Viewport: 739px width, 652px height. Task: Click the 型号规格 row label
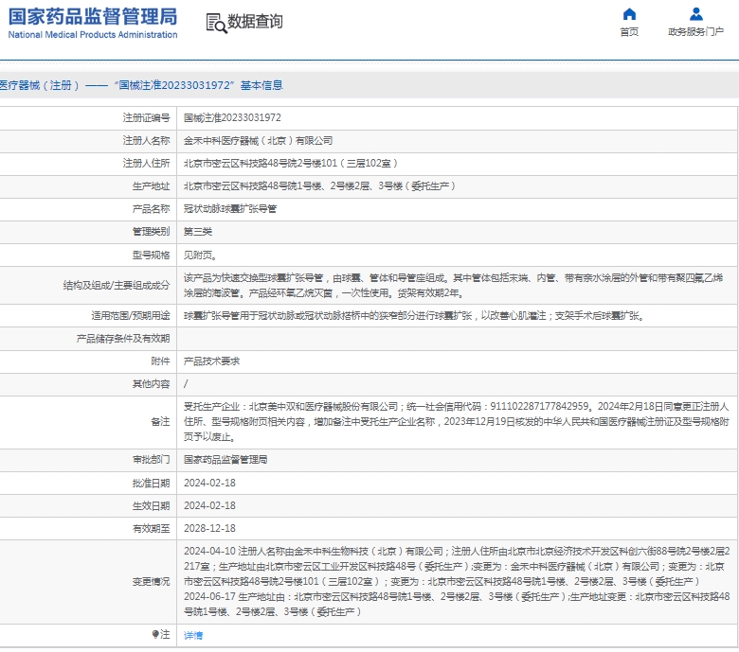click(x=151, y=256)
